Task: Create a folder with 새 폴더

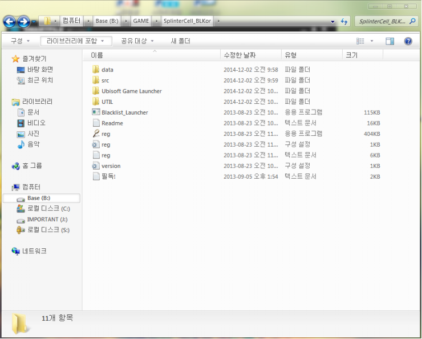Action: [181, 41]
